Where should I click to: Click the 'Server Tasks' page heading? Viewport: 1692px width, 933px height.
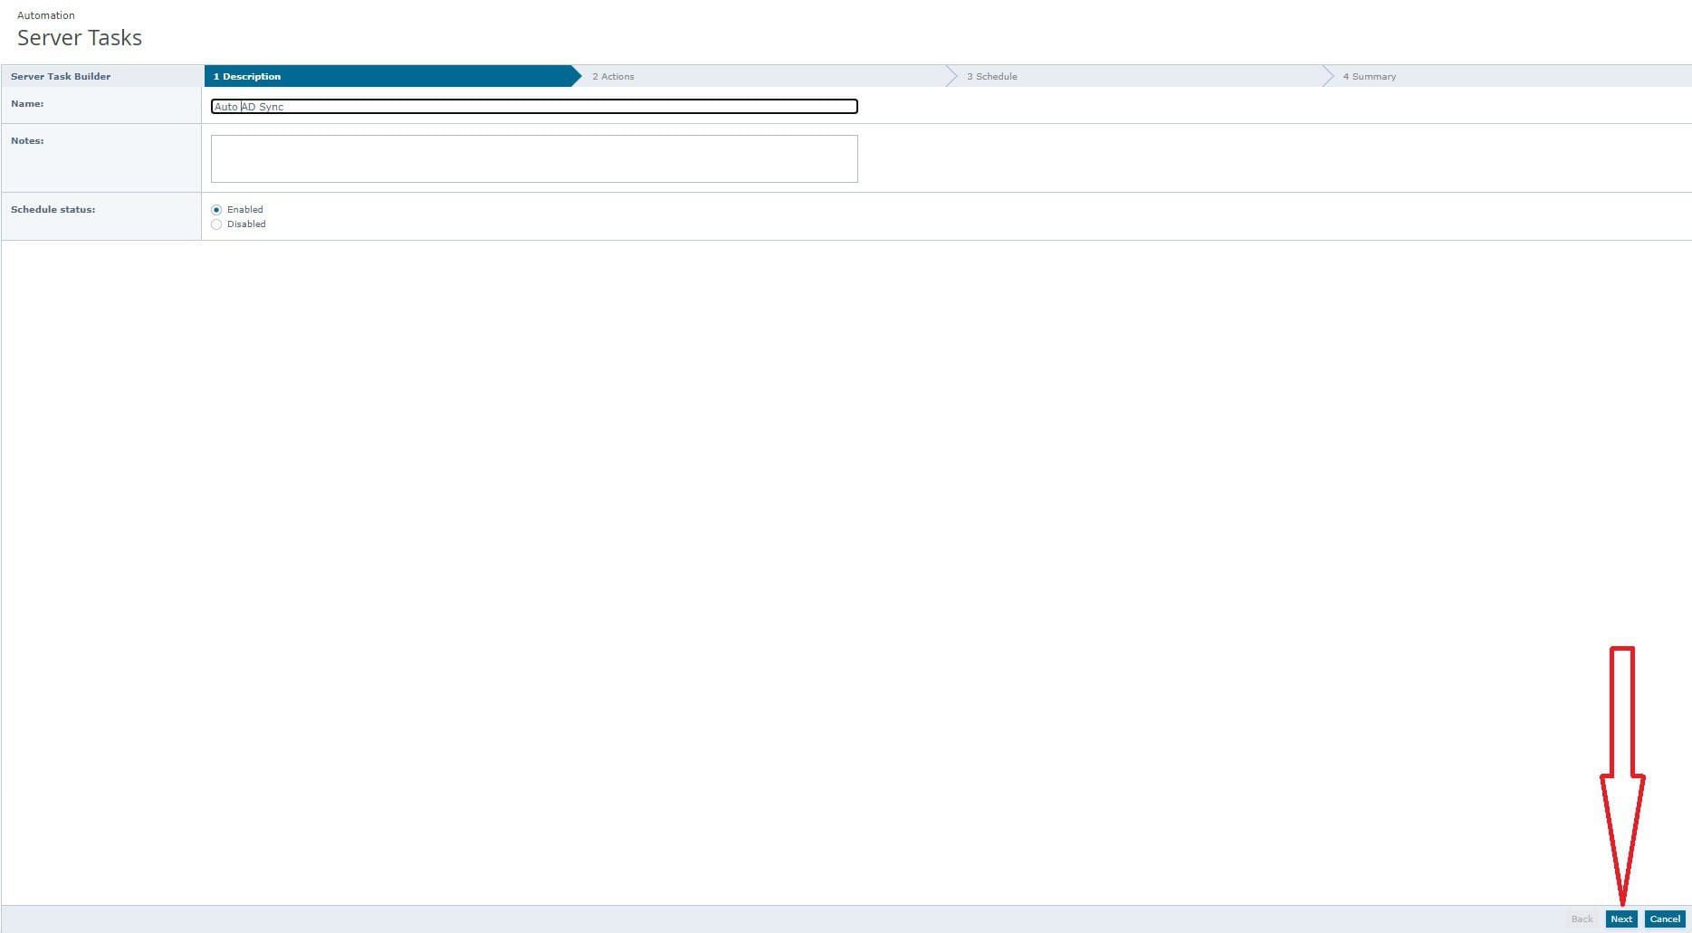(x=80, y=38)
